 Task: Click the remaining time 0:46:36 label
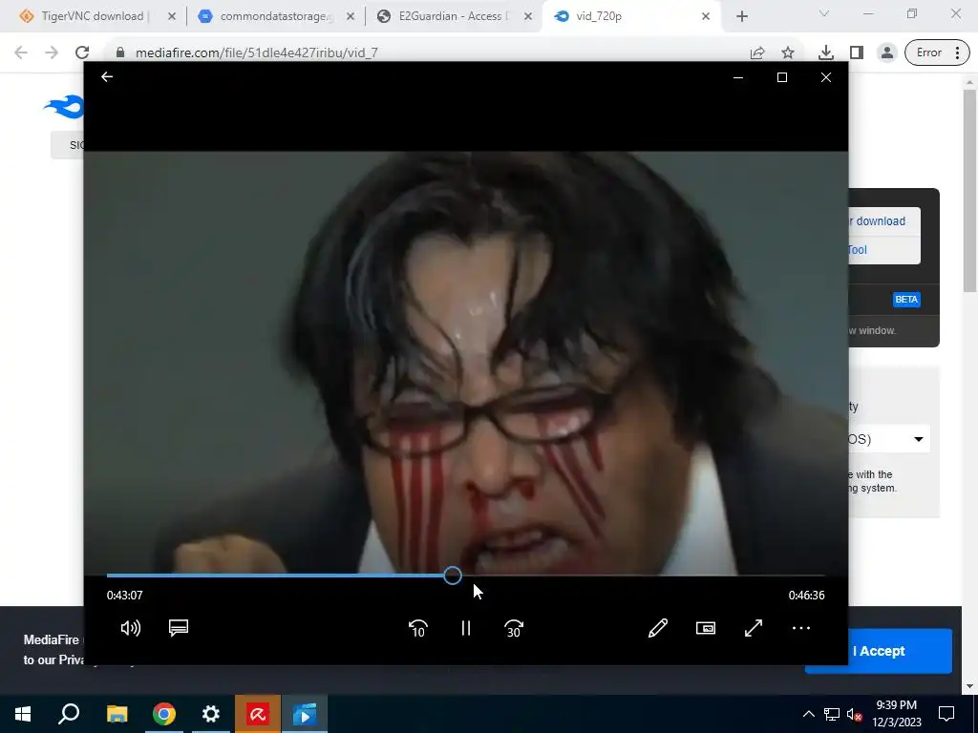pos(806,596)
